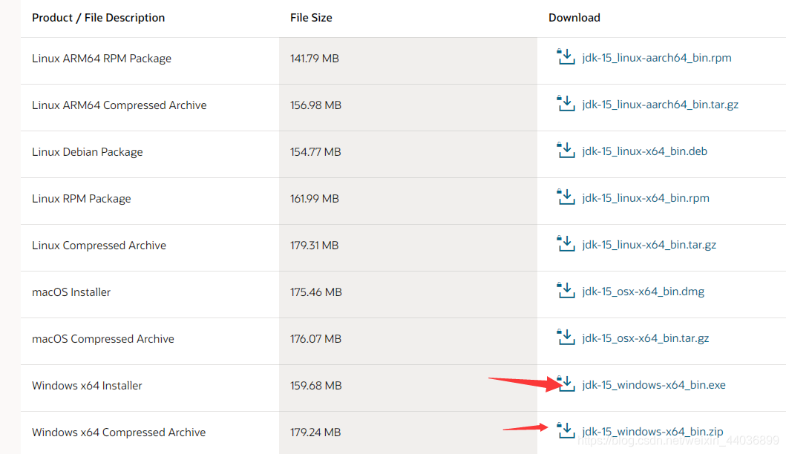Click download icon for jdk-15_osx-x64_bin.dmg

pyautogui.click(x=566, y=290)
